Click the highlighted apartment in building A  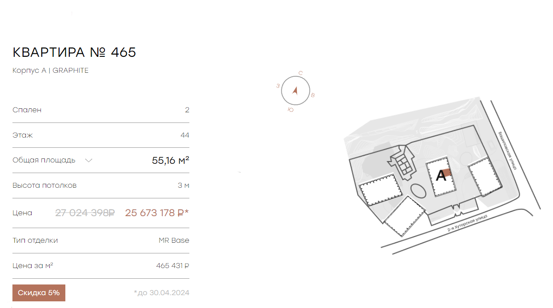pyautogui.click(x=447, y=173)
